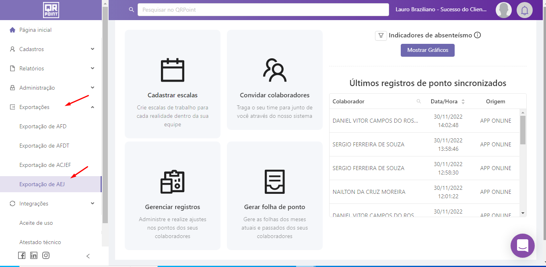This screenshot has height=267, width=546.
Task: Click the Mostrar Gráficos button
Action: coord(427,50)
